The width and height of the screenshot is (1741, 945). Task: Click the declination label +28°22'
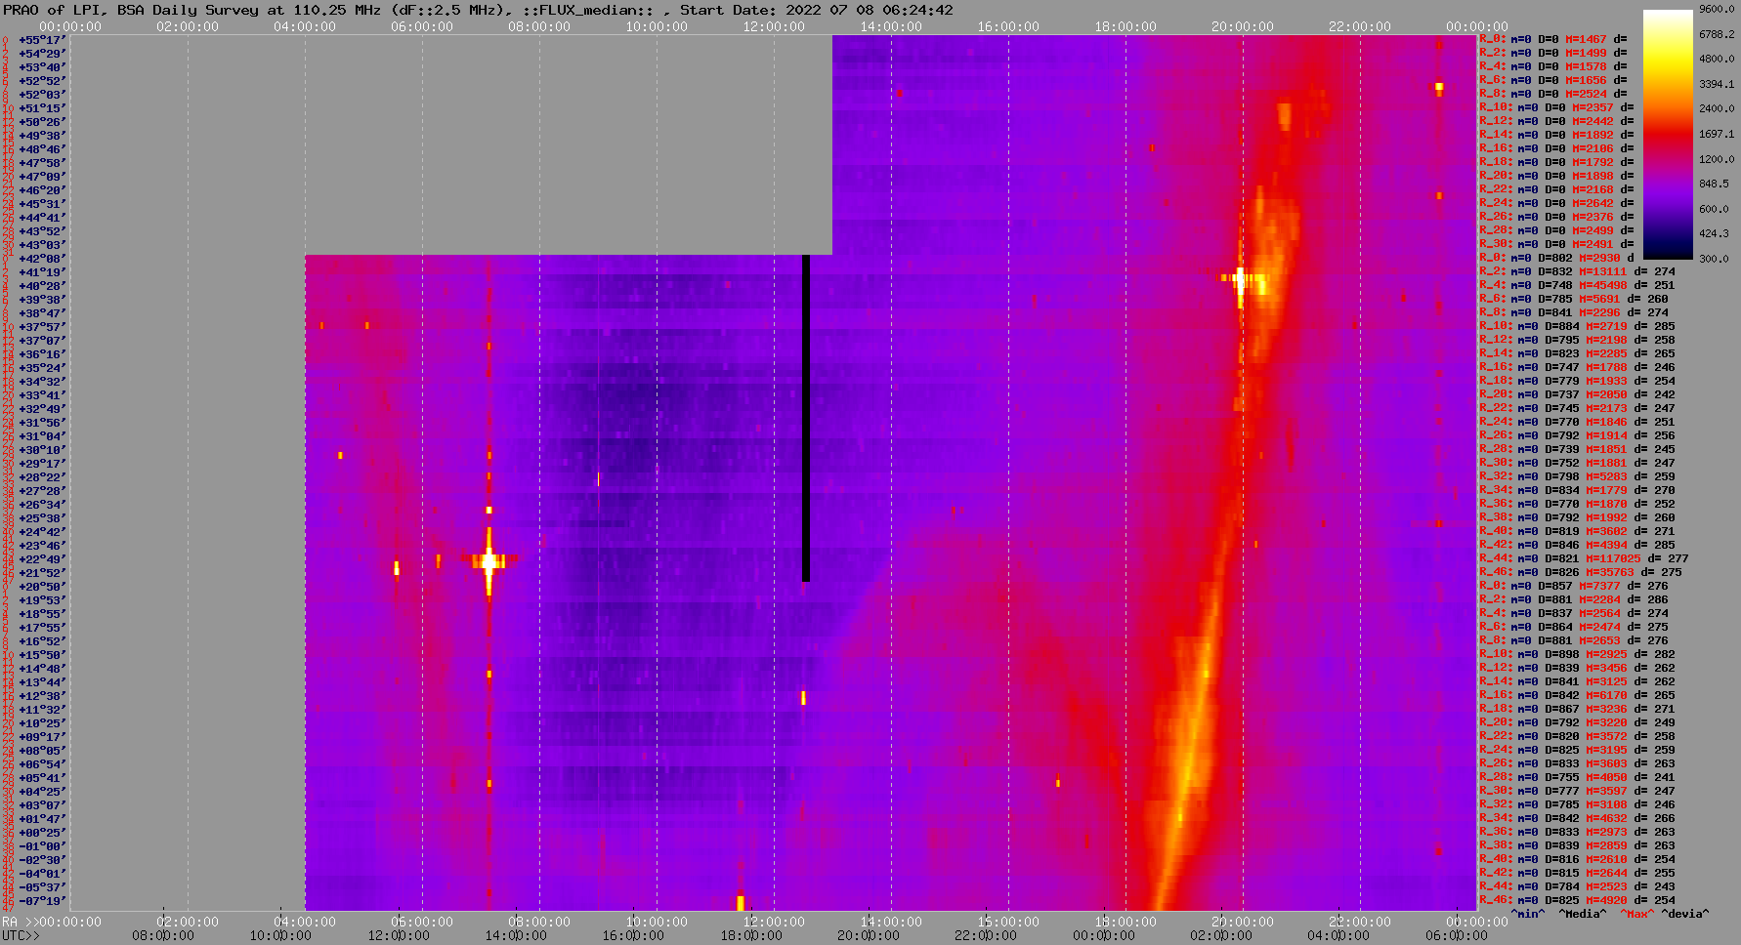42,477
